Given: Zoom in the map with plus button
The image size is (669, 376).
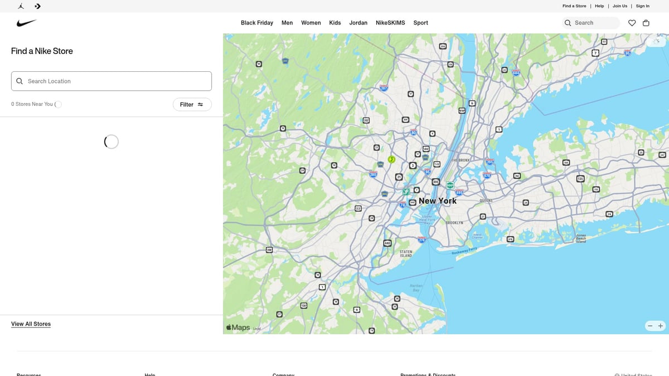Looking at the screenshot, I should coord(661,326).
